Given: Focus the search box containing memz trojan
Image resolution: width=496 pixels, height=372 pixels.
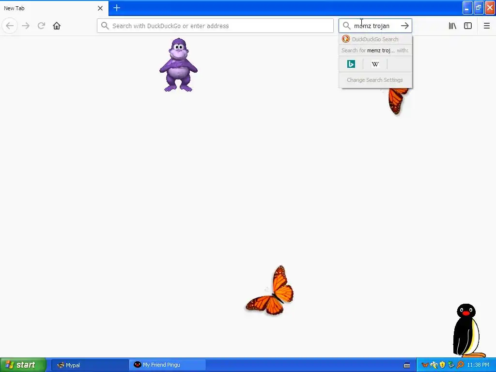Looking at the screenshot, I should [x=375, y=26].
